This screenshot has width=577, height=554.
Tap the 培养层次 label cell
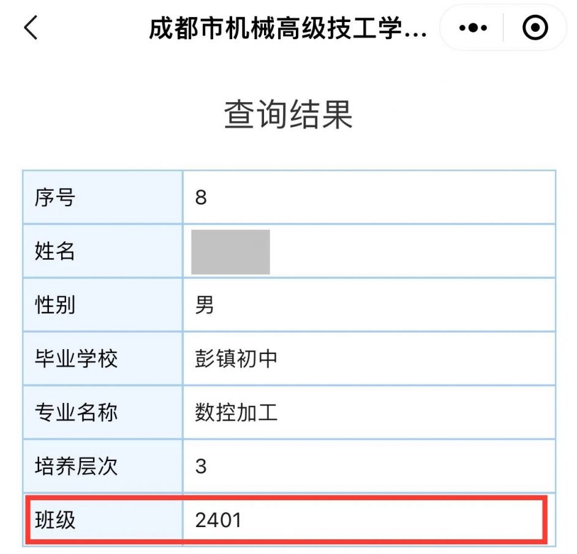103,466
